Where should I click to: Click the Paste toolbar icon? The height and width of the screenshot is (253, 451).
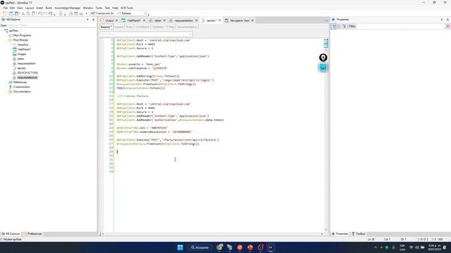pyautogui.click(x=33, y=13)
